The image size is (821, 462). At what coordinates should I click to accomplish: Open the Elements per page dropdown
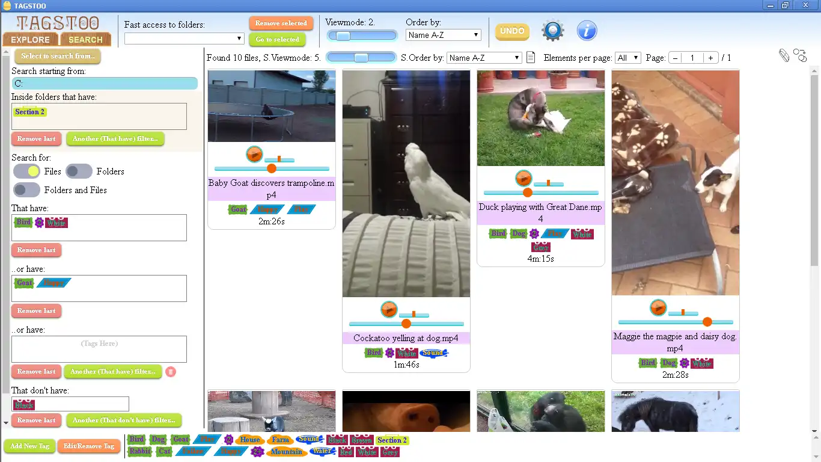(628, 58)
